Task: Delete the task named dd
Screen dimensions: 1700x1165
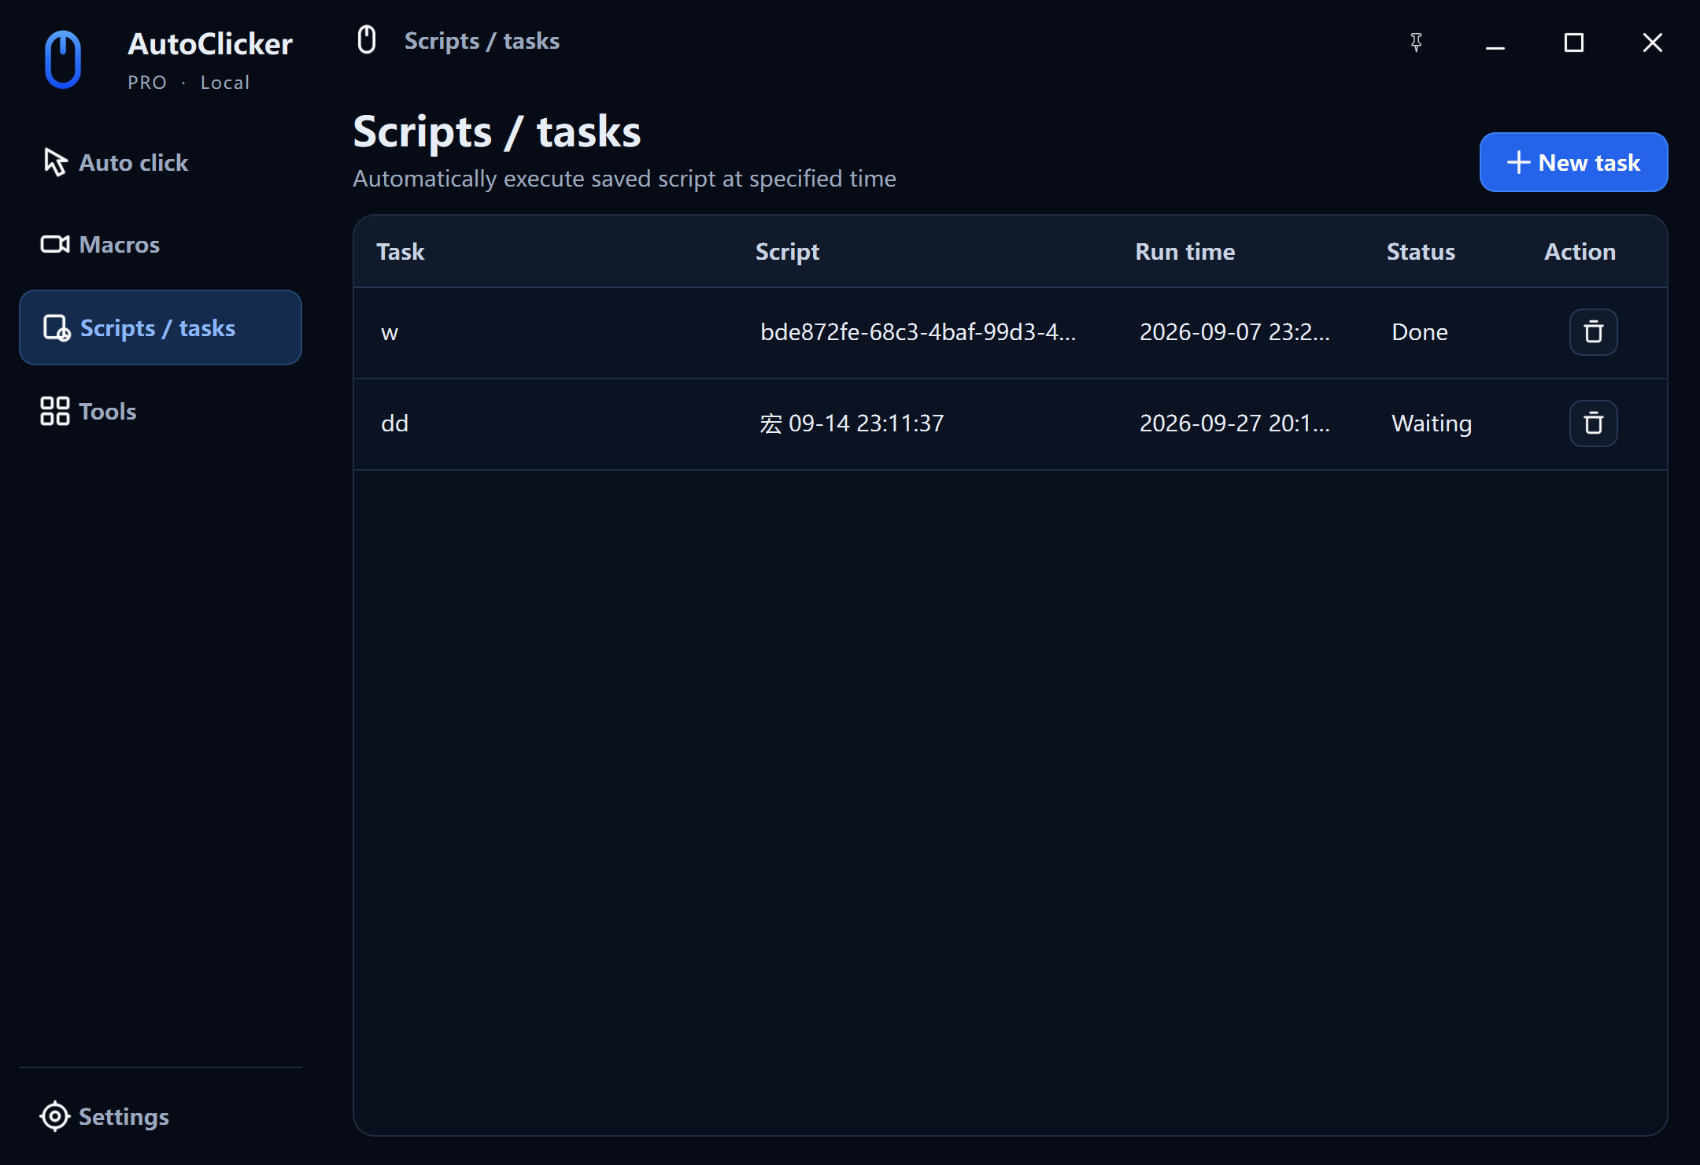Action: point(1593,423)
